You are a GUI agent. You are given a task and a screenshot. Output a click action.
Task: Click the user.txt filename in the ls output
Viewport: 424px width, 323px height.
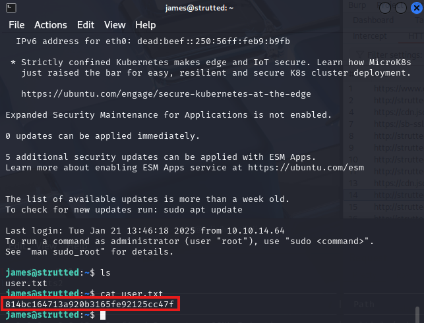[26, 284]
